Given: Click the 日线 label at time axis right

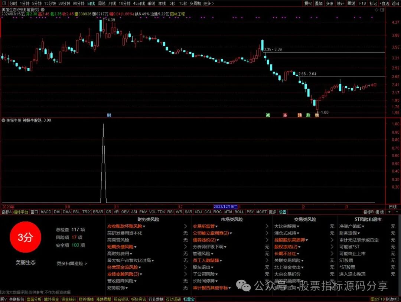Looking at the screenshot, I should pos(392,207).
